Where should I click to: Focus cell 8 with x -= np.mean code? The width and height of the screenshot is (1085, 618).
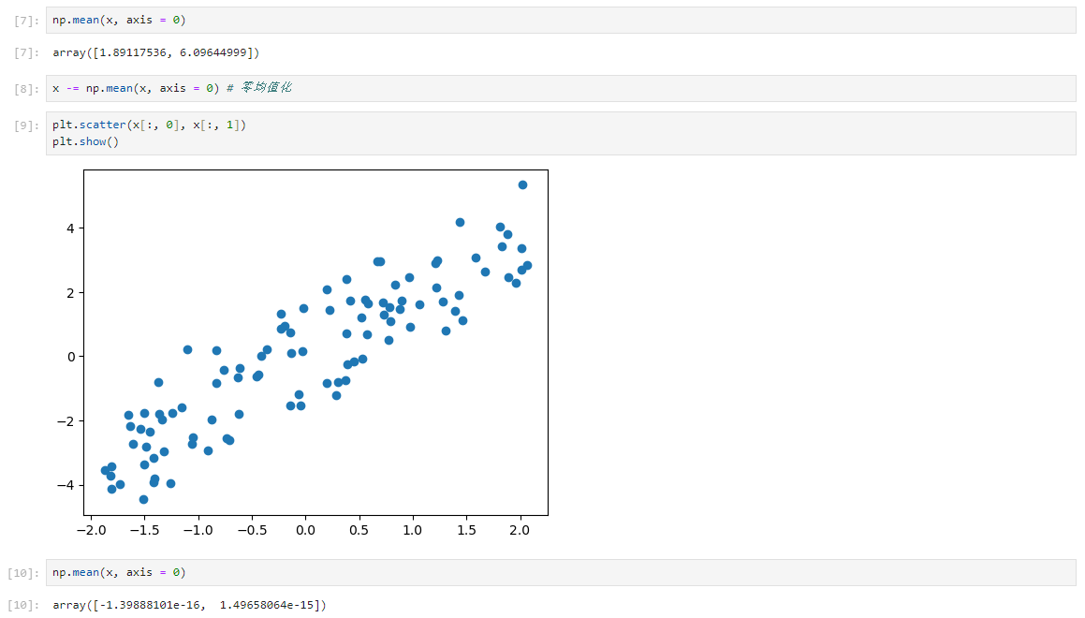[561, 89]
